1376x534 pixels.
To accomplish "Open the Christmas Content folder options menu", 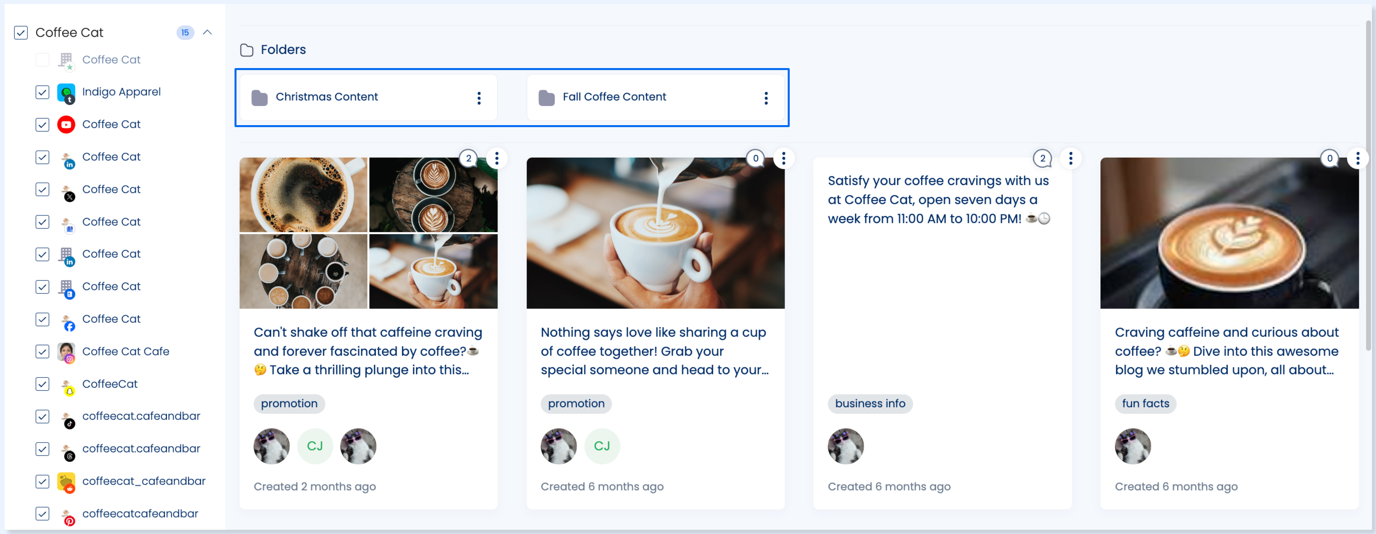I will pos(479,98).
